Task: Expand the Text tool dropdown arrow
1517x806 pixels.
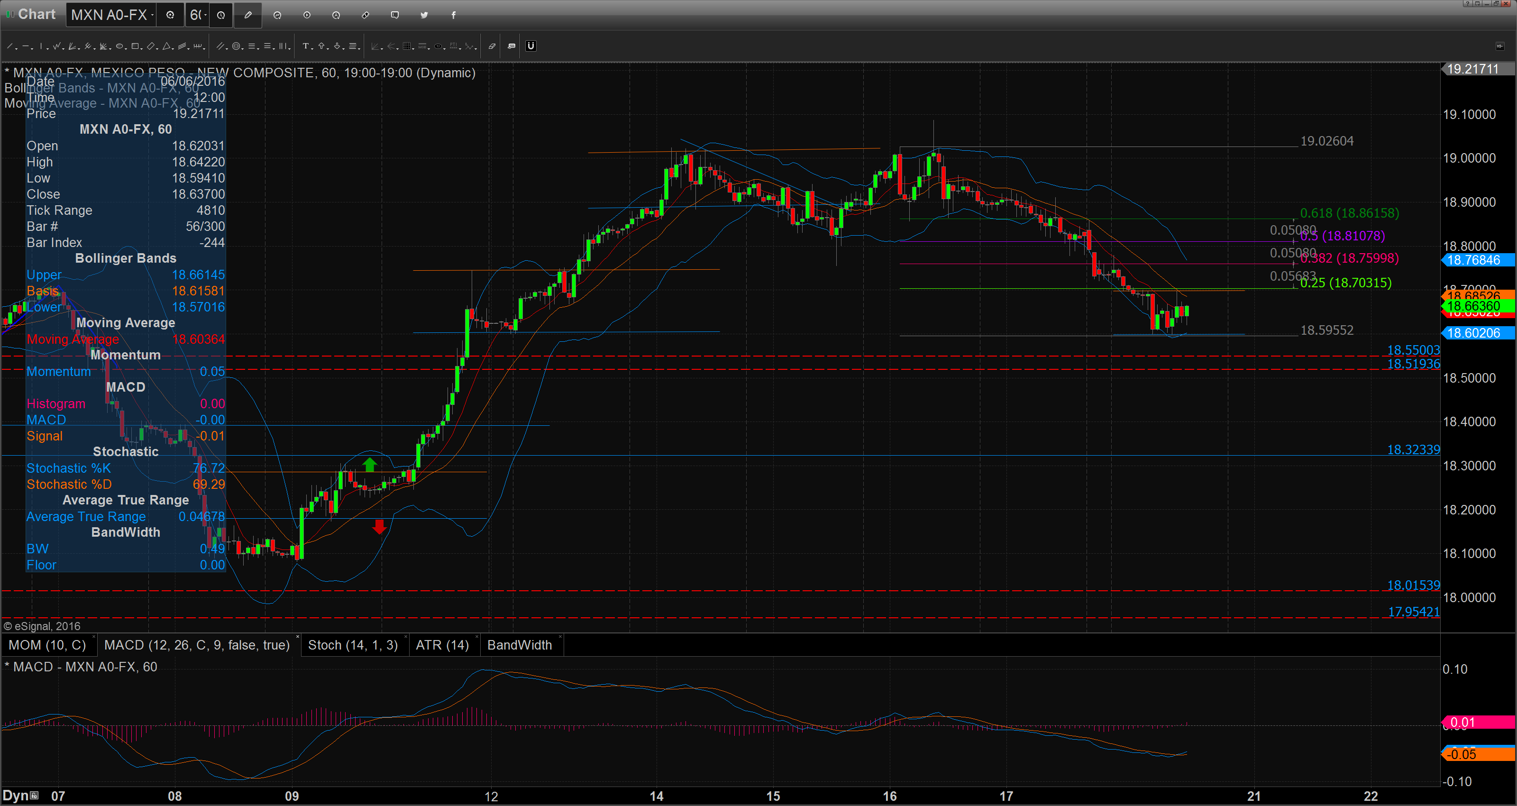Action: pyautogui.click(x=312, y=48)
